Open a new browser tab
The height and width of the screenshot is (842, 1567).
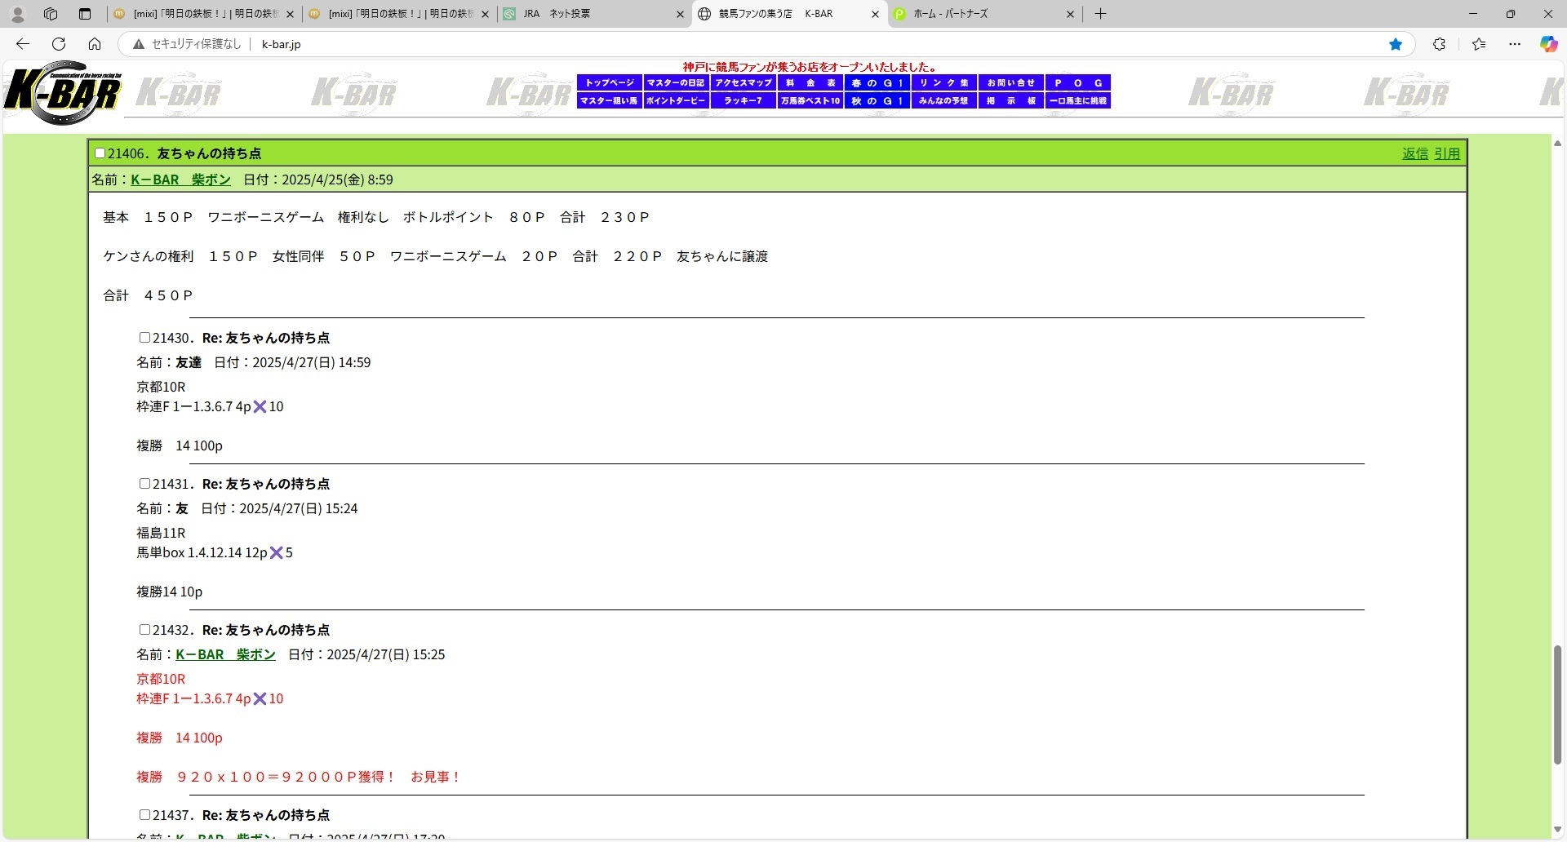click(1100, 14)
